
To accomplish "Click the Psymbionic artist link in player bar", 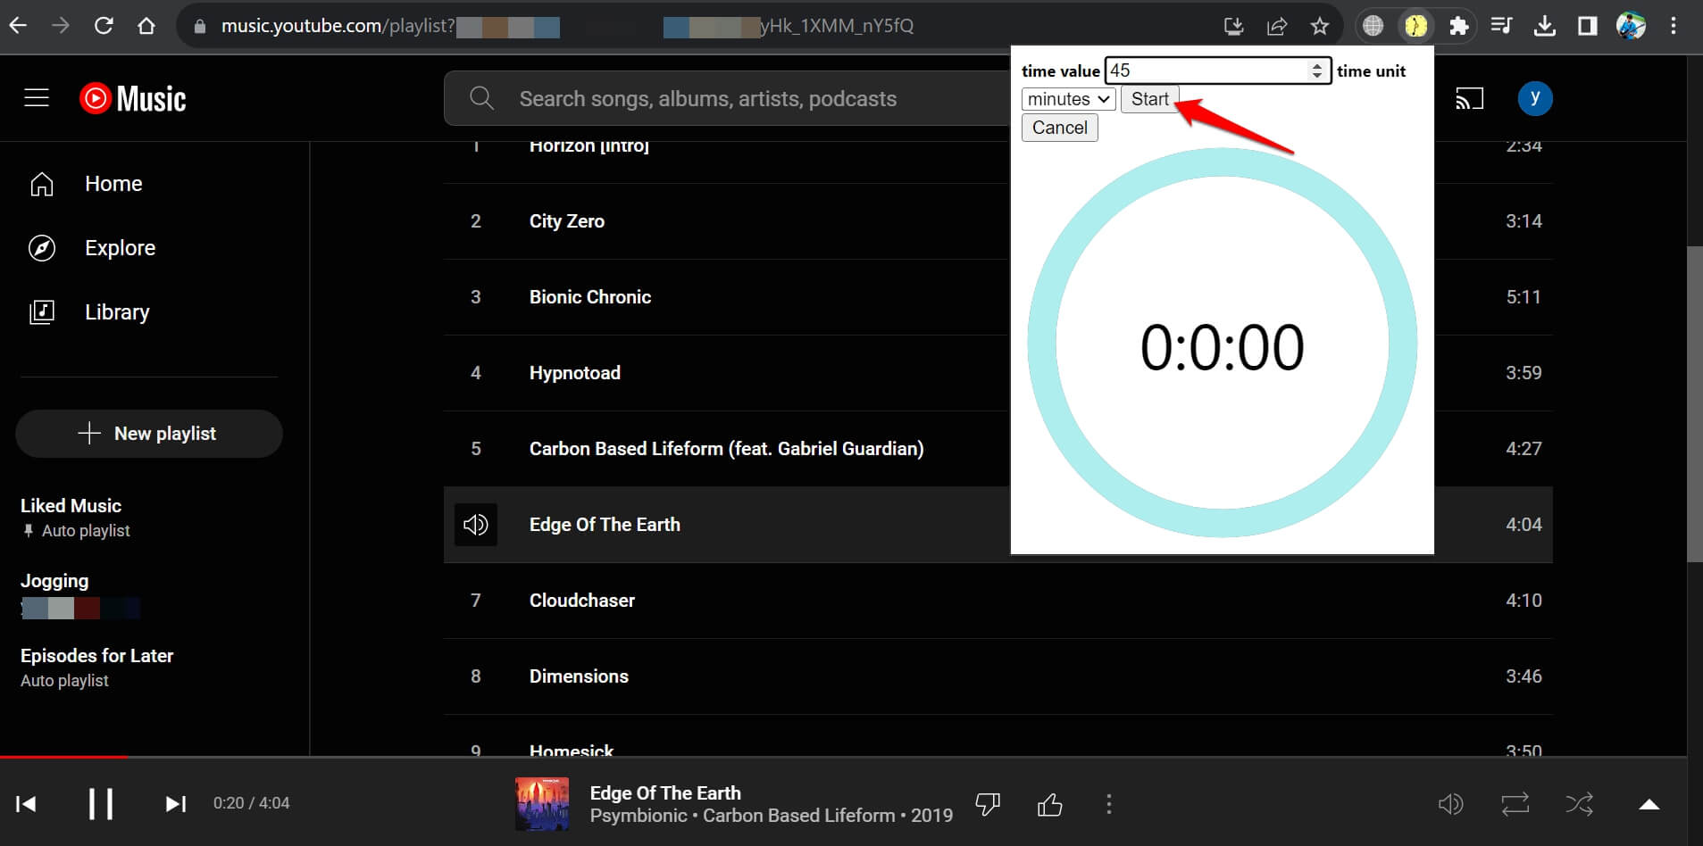I will [x=639, y=816].
